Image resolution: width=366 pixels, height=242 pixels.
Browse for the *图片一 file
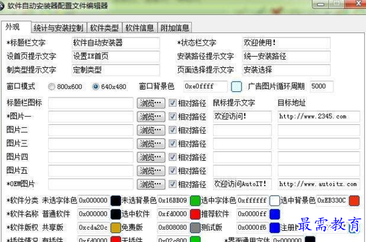(151, 117)
